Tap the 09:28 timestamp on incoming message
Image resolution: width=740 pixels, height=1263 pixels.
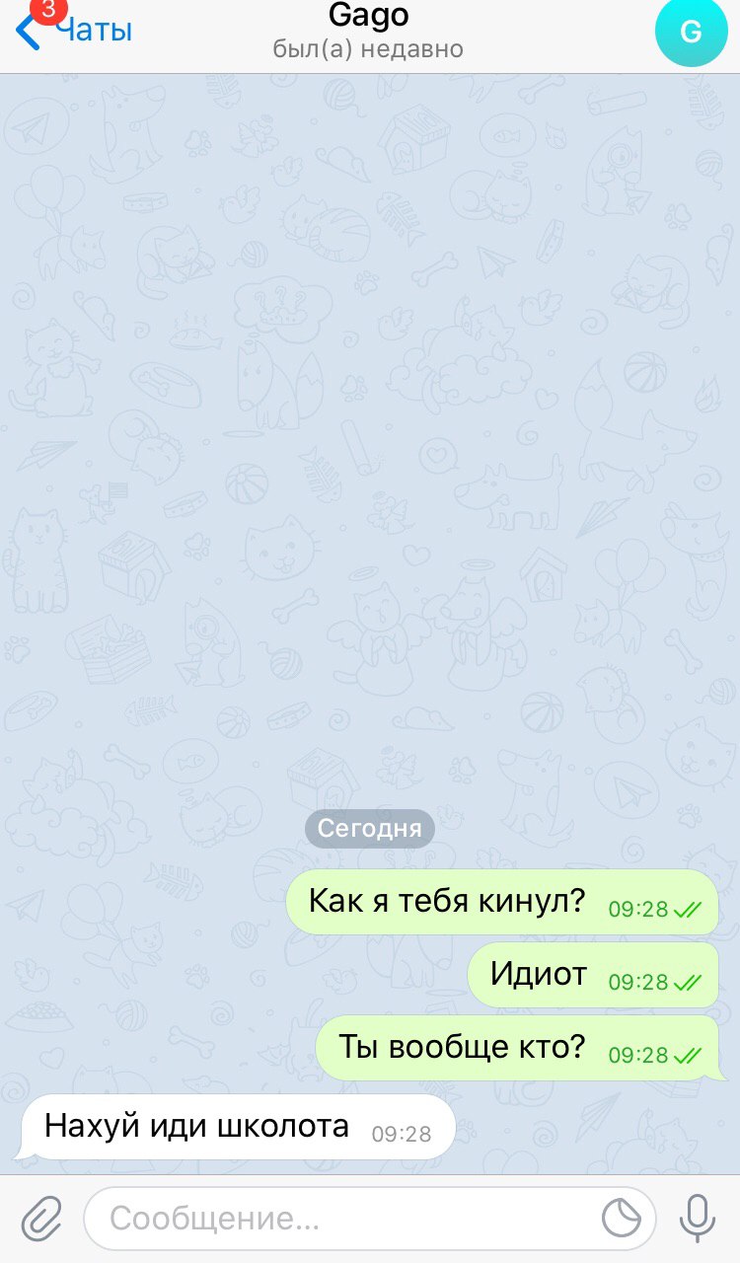click(402, 1134)
